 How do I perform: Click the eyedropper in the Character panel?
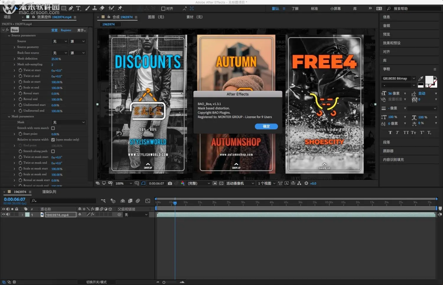tap(421, 78)
